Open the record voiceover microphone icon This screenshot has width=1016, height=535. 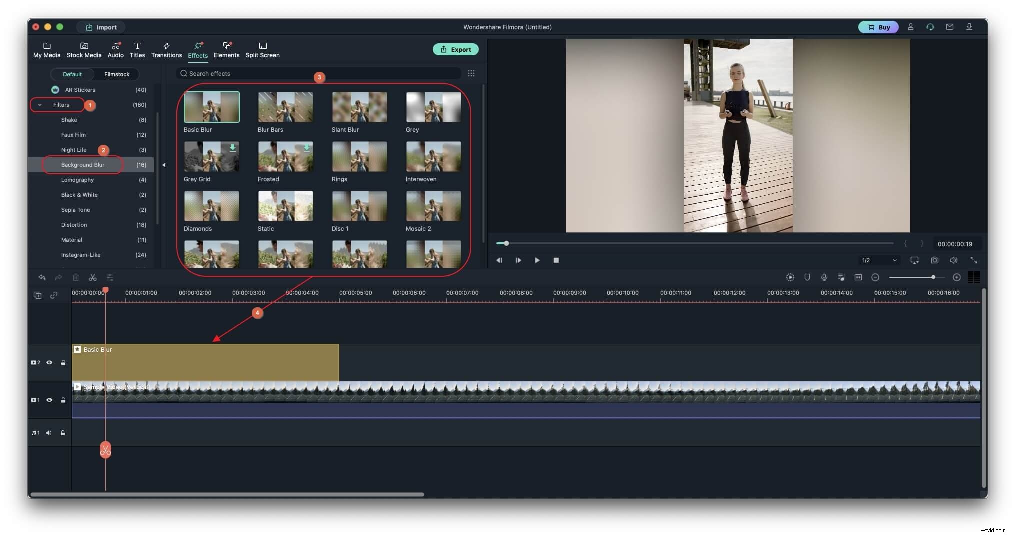[x=824, y=278]
